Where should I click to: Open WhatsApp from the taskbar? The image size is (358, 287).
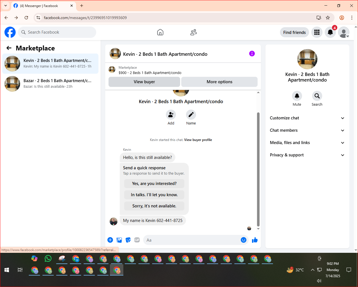[48, 258]
